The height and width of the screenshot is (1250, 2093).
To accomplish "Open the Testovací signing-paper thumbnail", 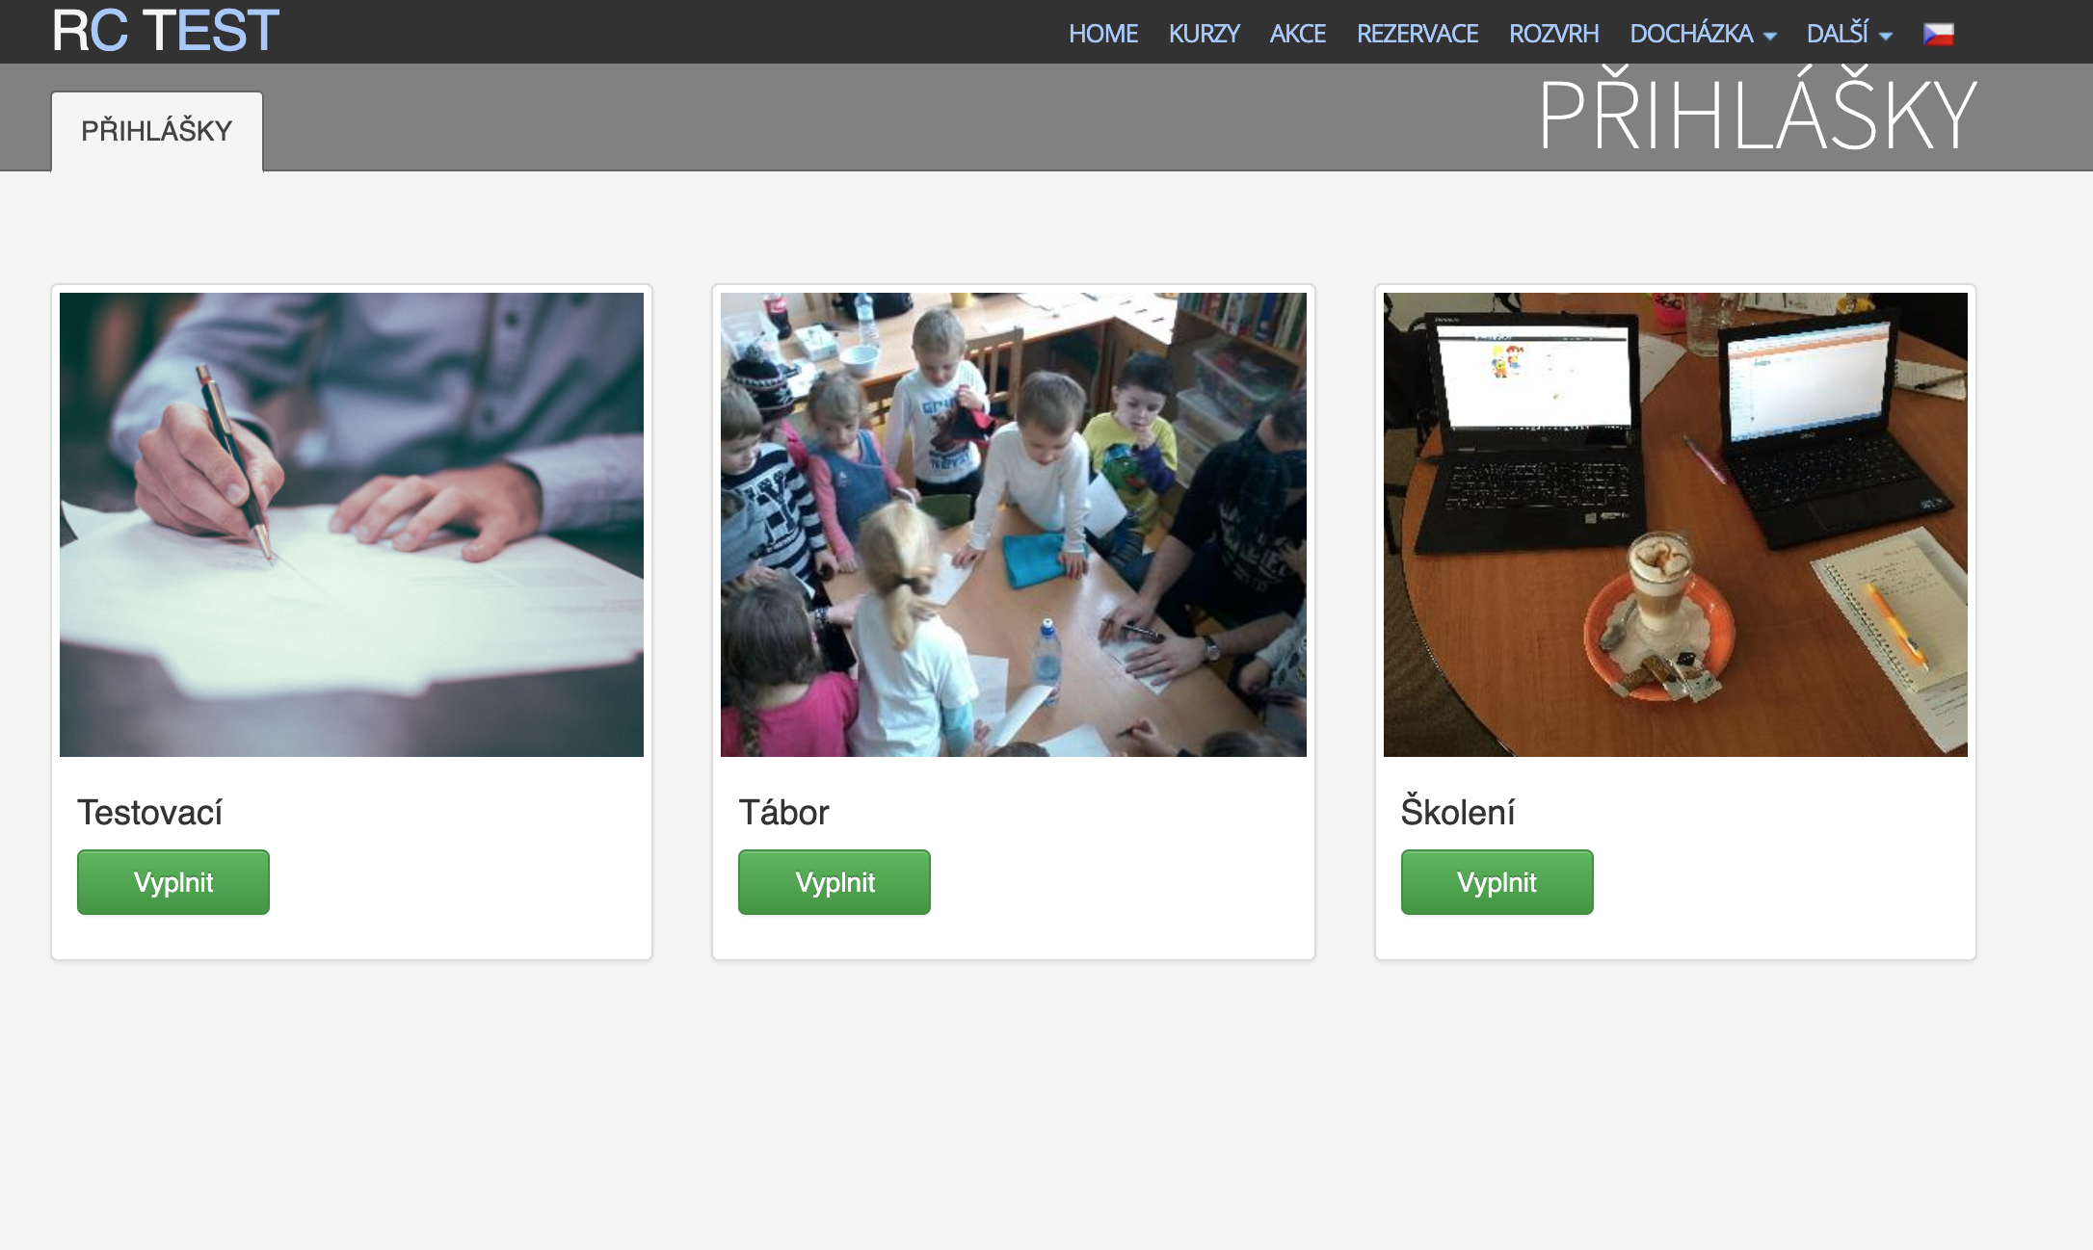I will (x=352, y=525).
